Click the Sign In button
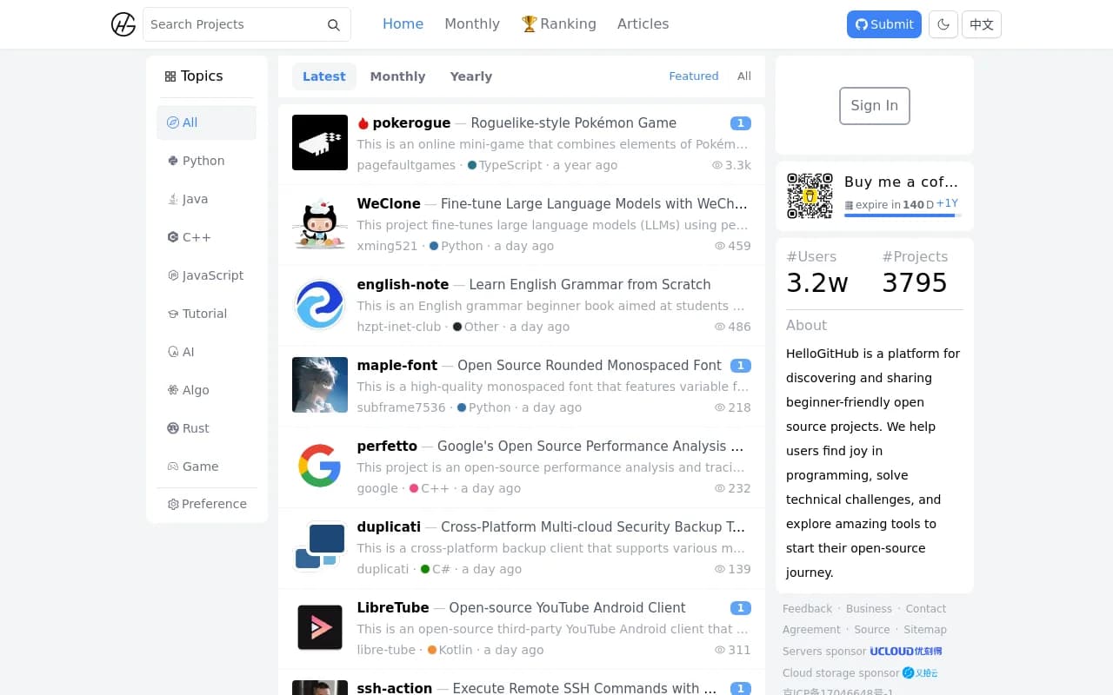 click(874, 106)
